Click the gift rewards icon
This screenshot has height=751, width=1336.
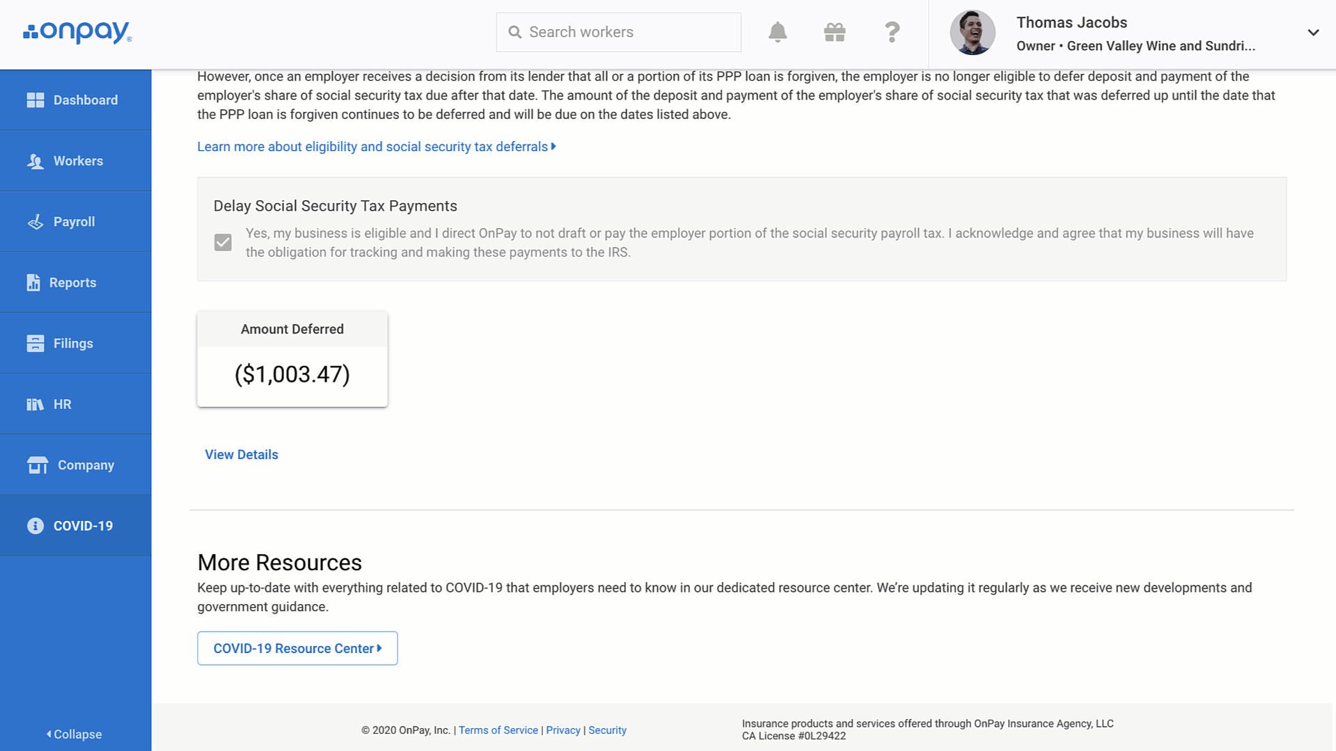834,32
